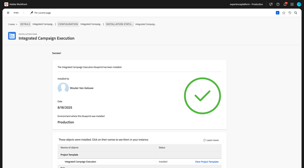Click the Learn more link
Screen dimensions: 304x168
tap(211, 140)
